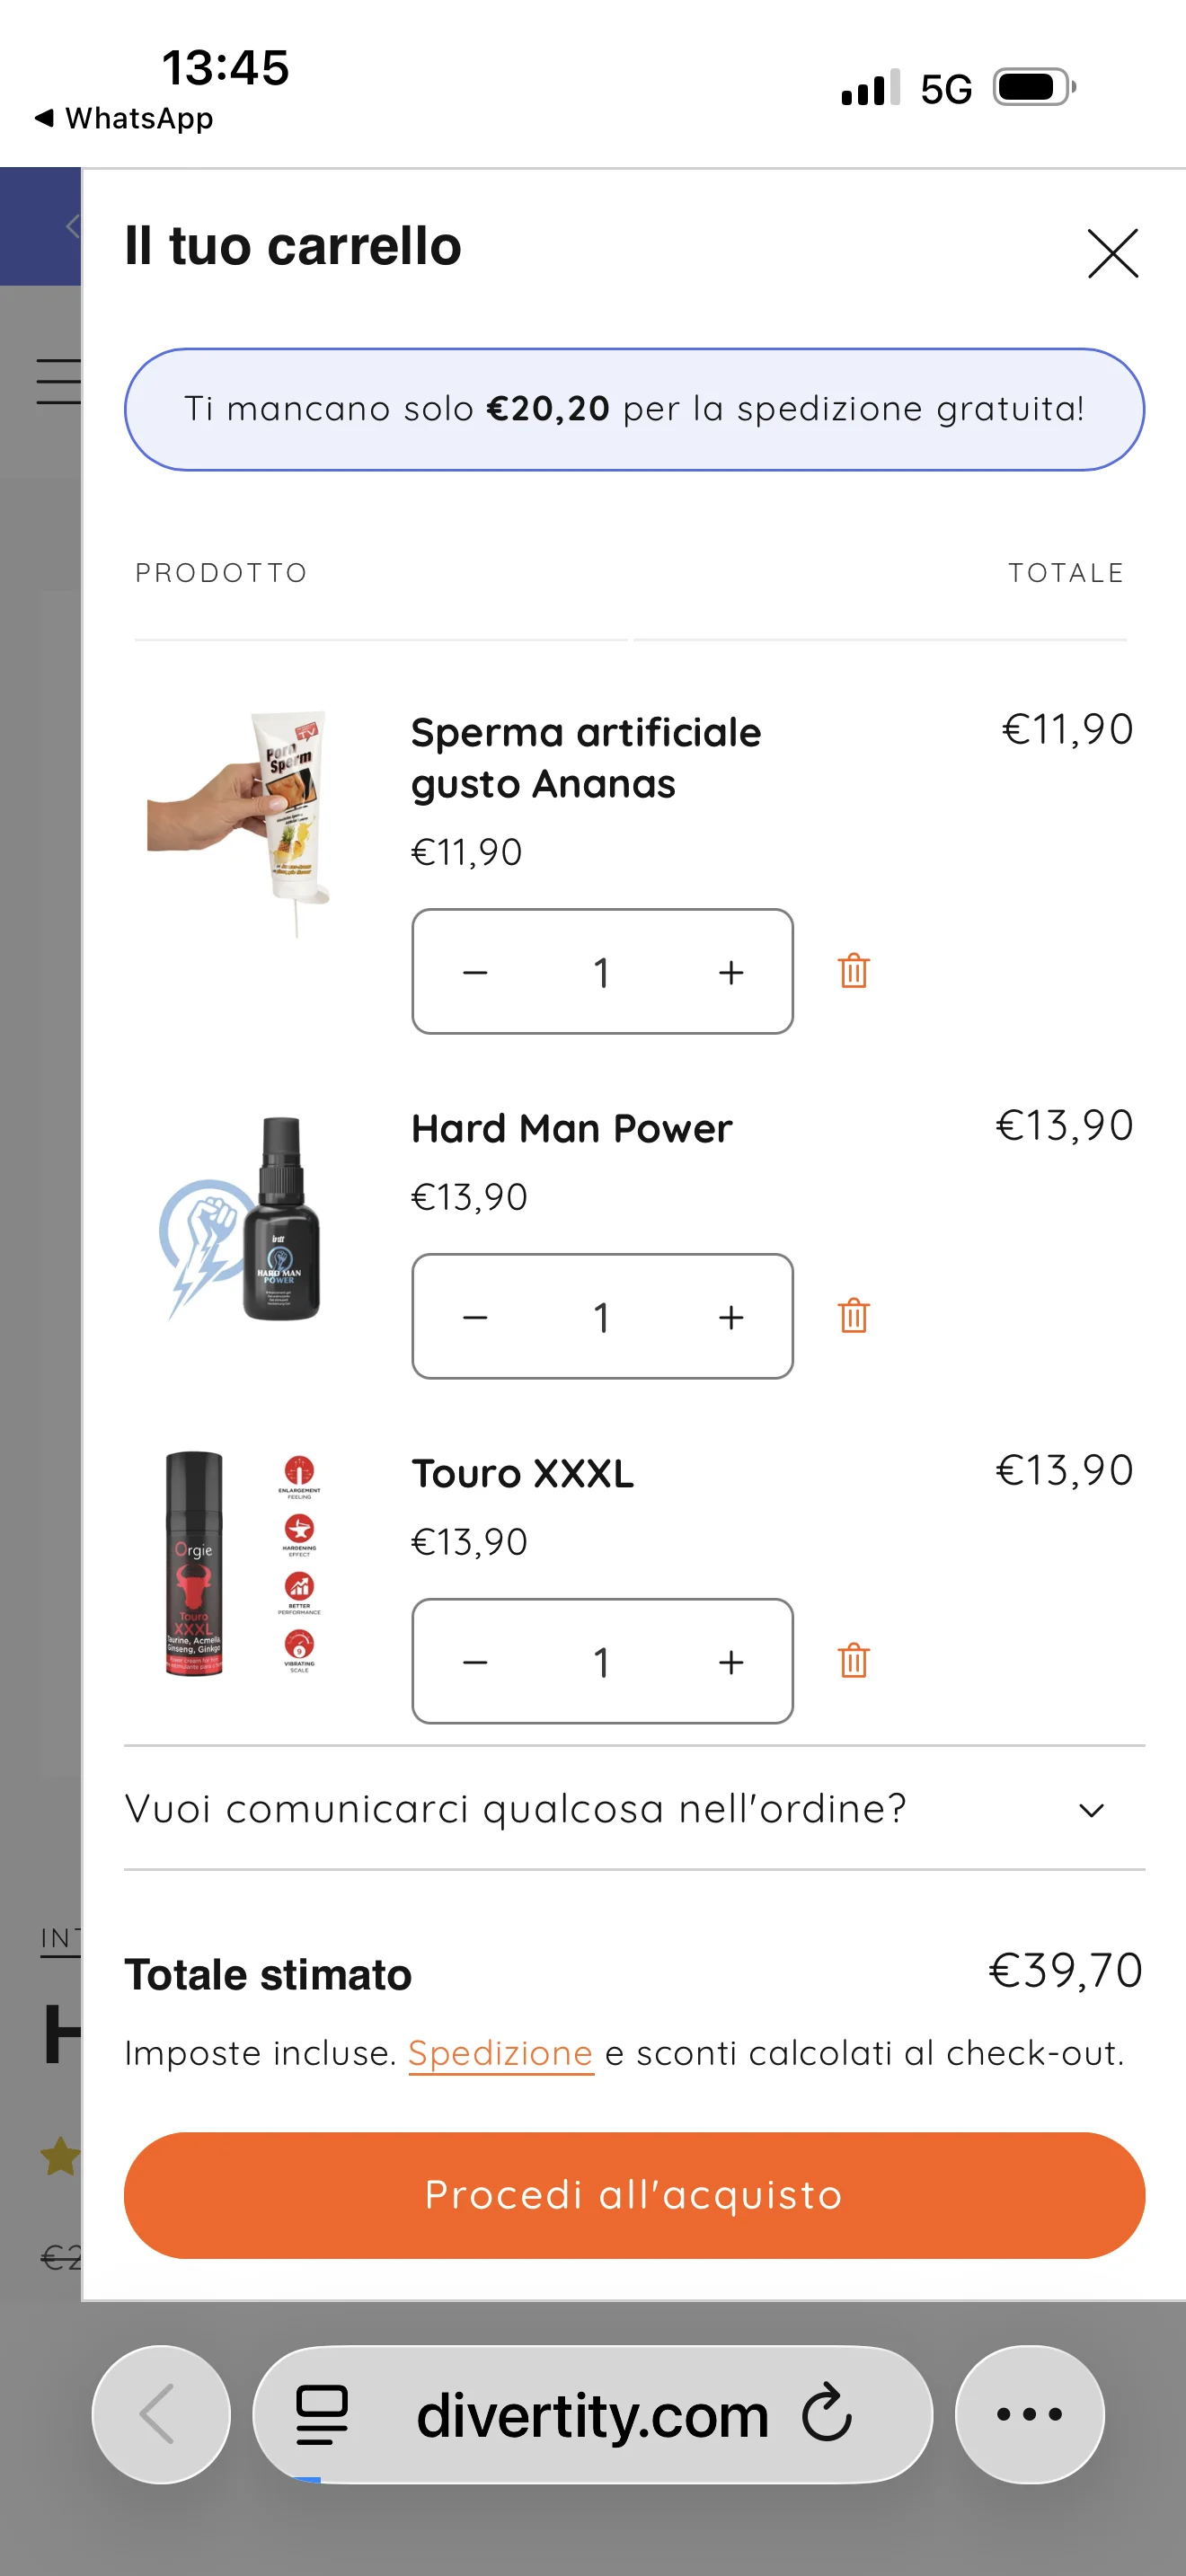Open Hard Man Power product thumbnail
1186x2576 pixels.
[242, 1218]
